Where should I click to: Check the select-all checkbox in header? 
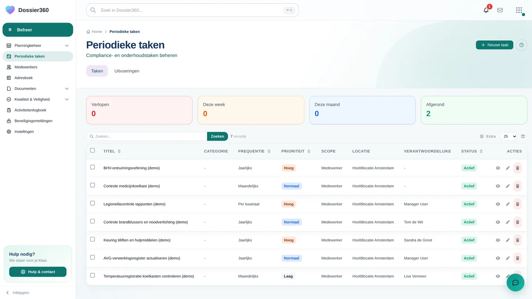pyautogui.click(x=92, y=150)
